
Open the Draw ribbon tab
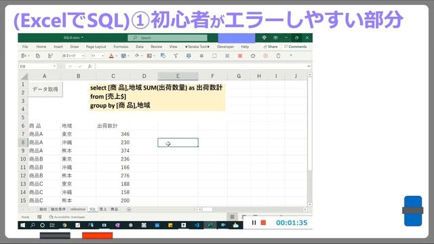coord(75,47)
